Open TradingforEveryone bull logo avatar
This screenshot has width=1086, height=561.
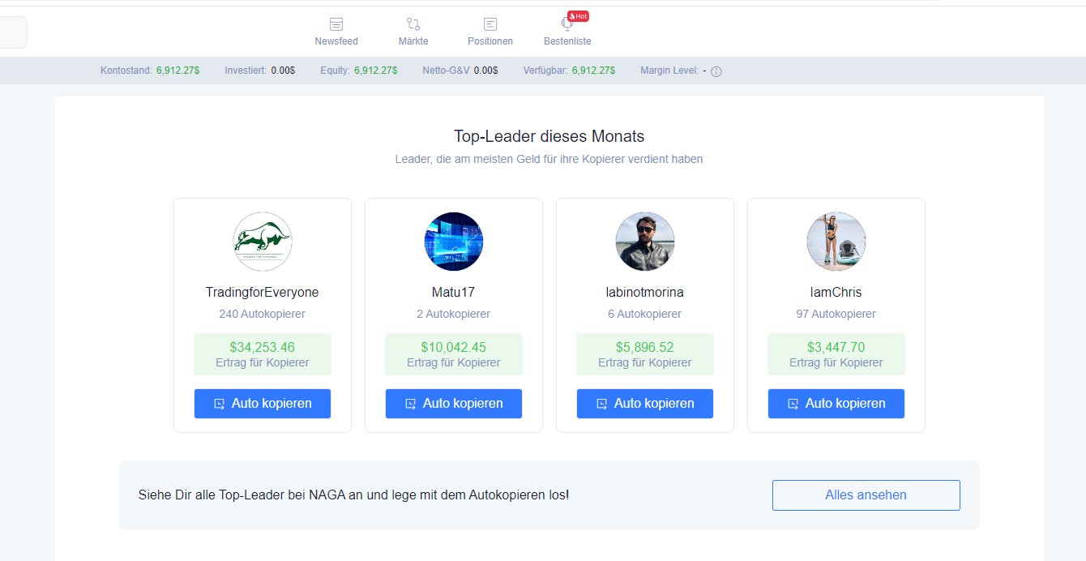(263, 242)
